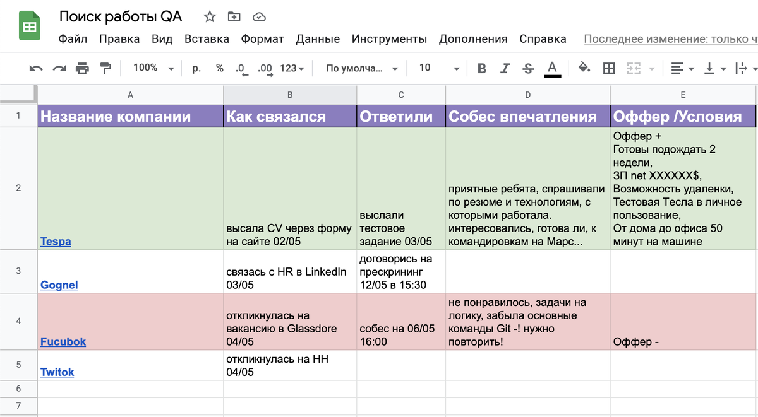Open the Инструменты menu
Viewport: 758px width, 417px height.
[389, 39]
